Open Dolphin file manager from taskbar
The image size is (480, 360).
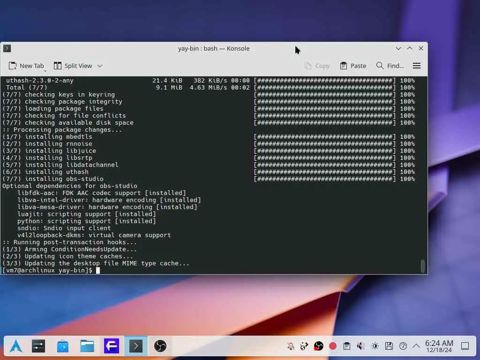(x=87, y=346)
